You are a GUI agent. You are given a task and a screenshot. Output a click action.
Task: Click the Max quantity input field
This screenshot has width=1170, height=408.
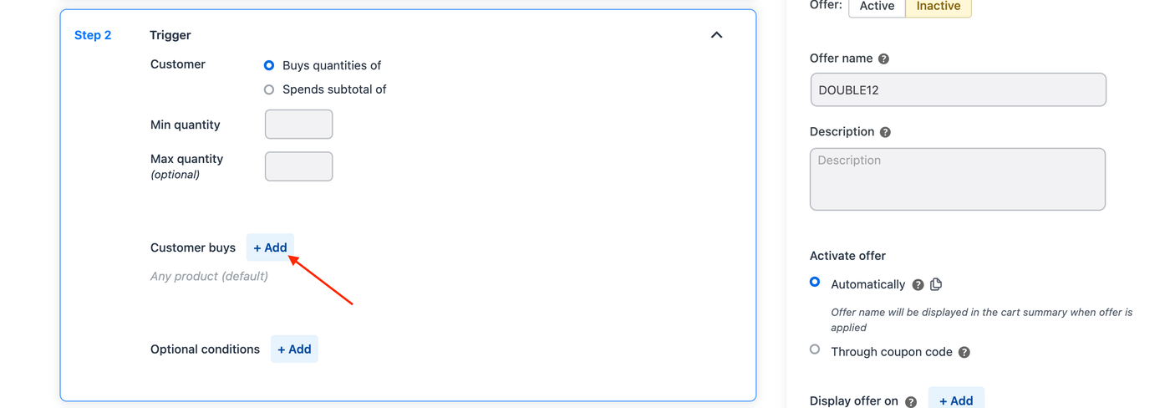tap(298, 166)
